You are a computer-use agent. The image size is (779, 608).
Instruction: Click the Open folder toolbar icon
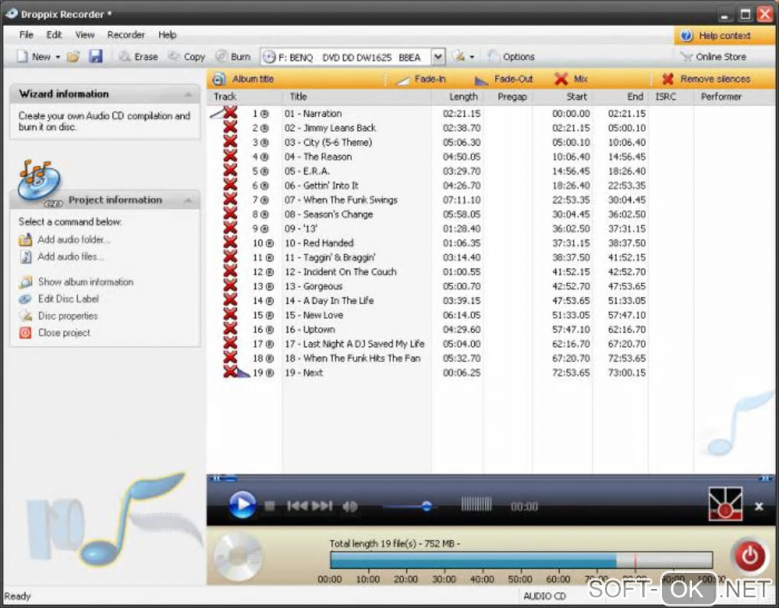click(x=73, y=57)
